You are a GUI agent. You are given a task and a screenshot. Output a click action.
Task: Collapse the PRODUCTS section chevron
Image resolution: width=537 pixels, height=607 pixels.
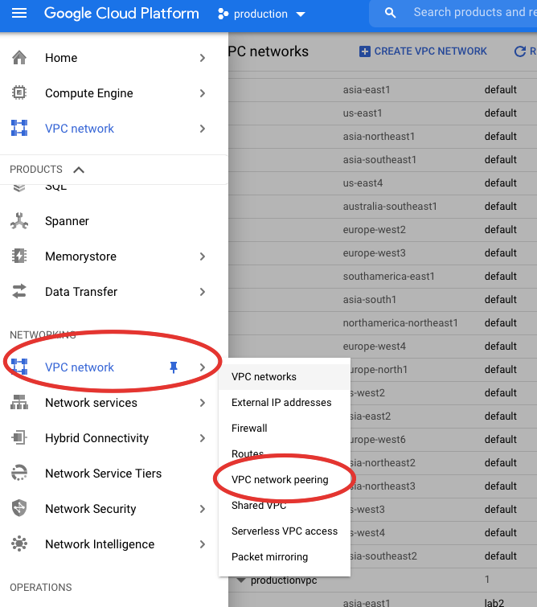(x=79, y=170)
